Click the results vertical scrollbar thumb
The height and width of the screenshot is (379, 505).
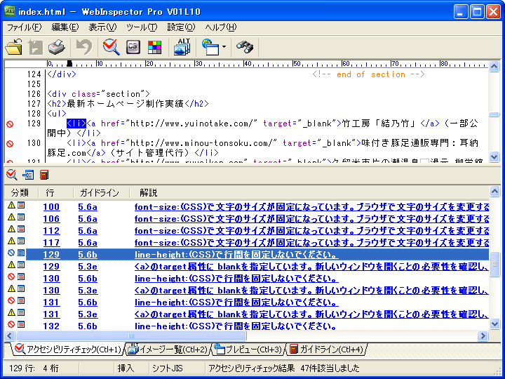(494, 265)
